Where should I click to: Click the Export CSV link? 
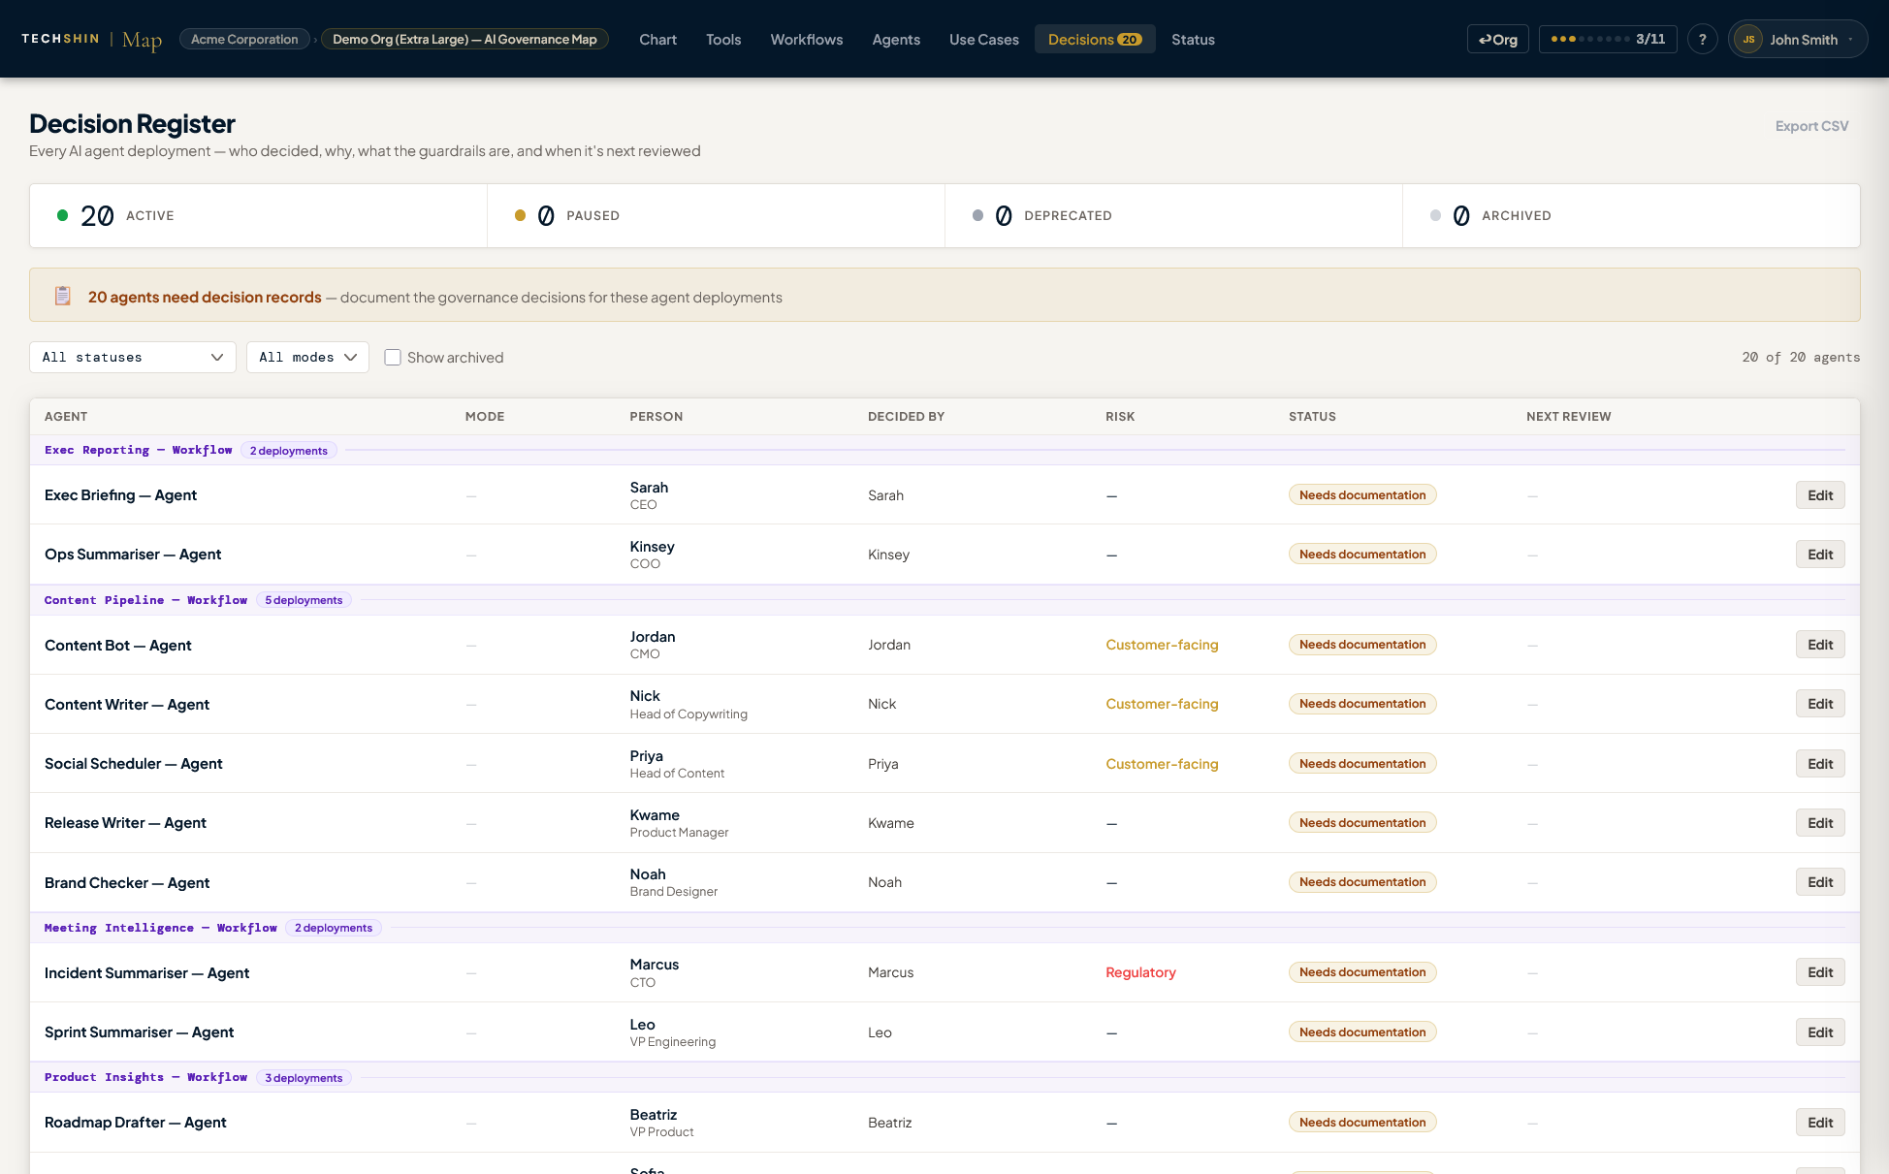coord(1811,126)
